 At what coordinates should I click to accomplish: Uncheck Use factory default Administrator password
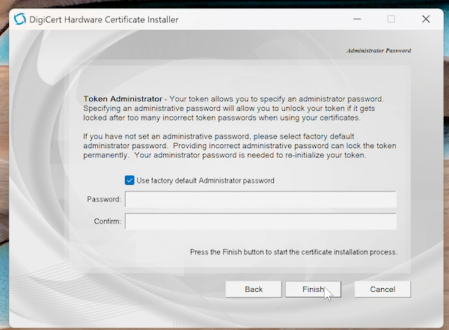(129, 180)
